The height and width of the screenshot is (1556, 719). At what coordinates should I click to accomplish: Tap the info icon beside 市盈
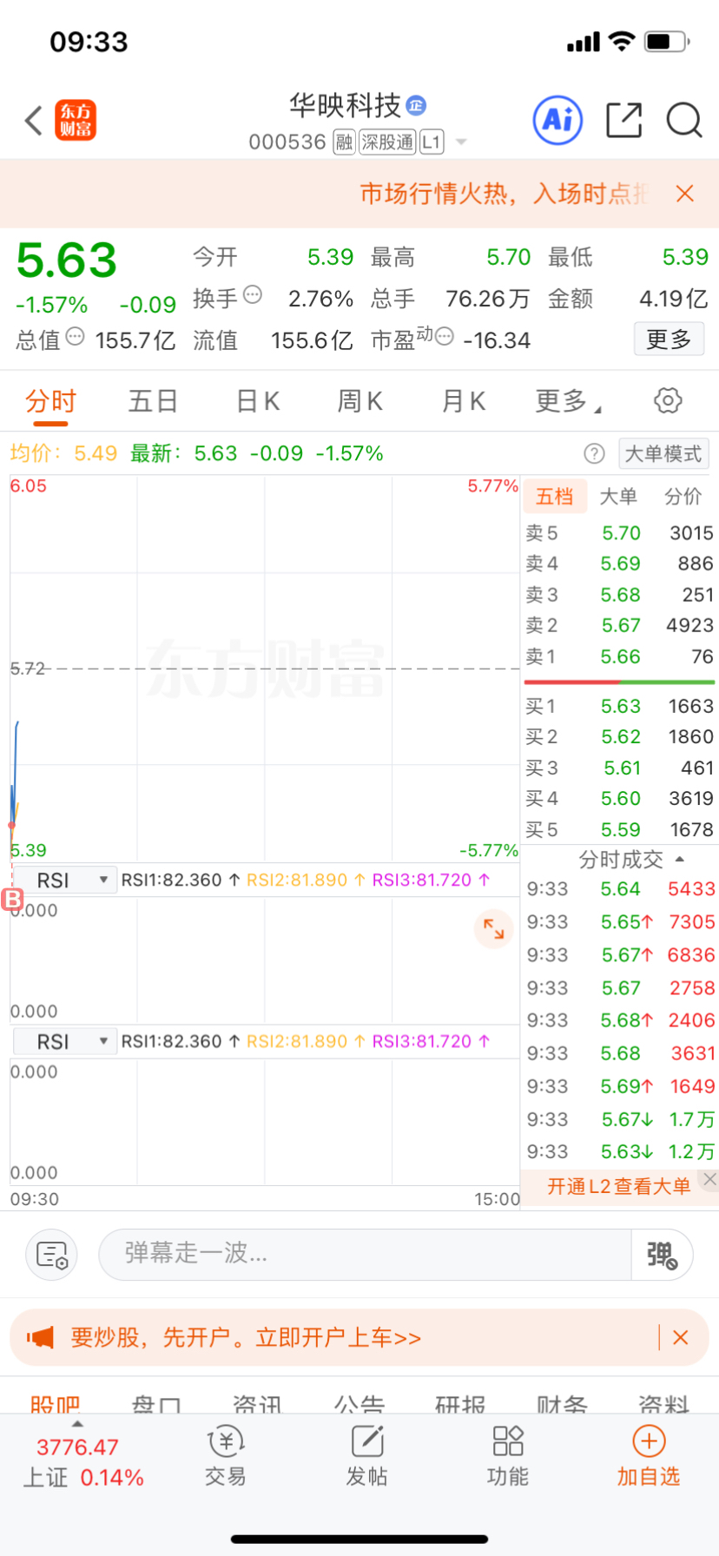[444, 337]
